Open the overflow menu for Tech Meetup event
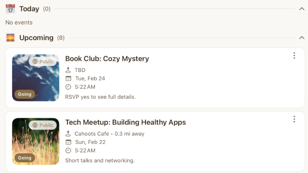308x173 pixels. [x=294, y=119]
